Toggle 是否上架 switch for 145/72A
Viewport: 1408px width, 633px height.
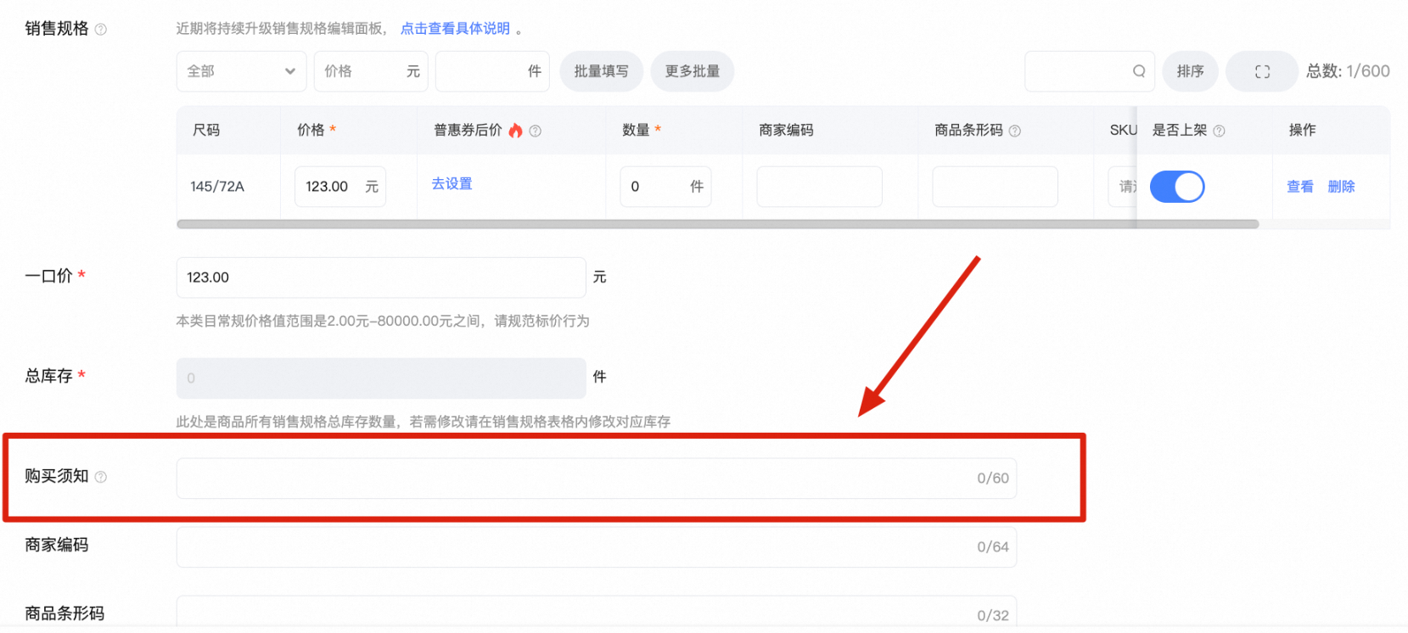[x=1177, y=187]
